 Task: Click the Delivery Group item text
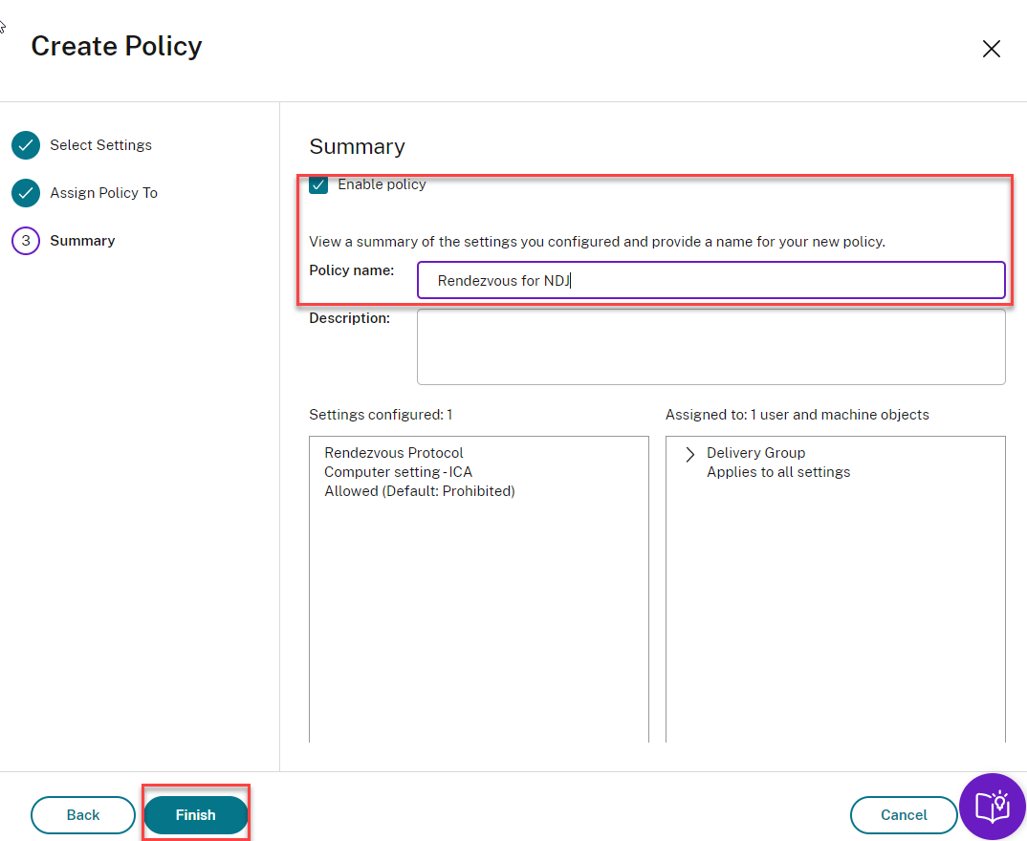coord(755,453)
